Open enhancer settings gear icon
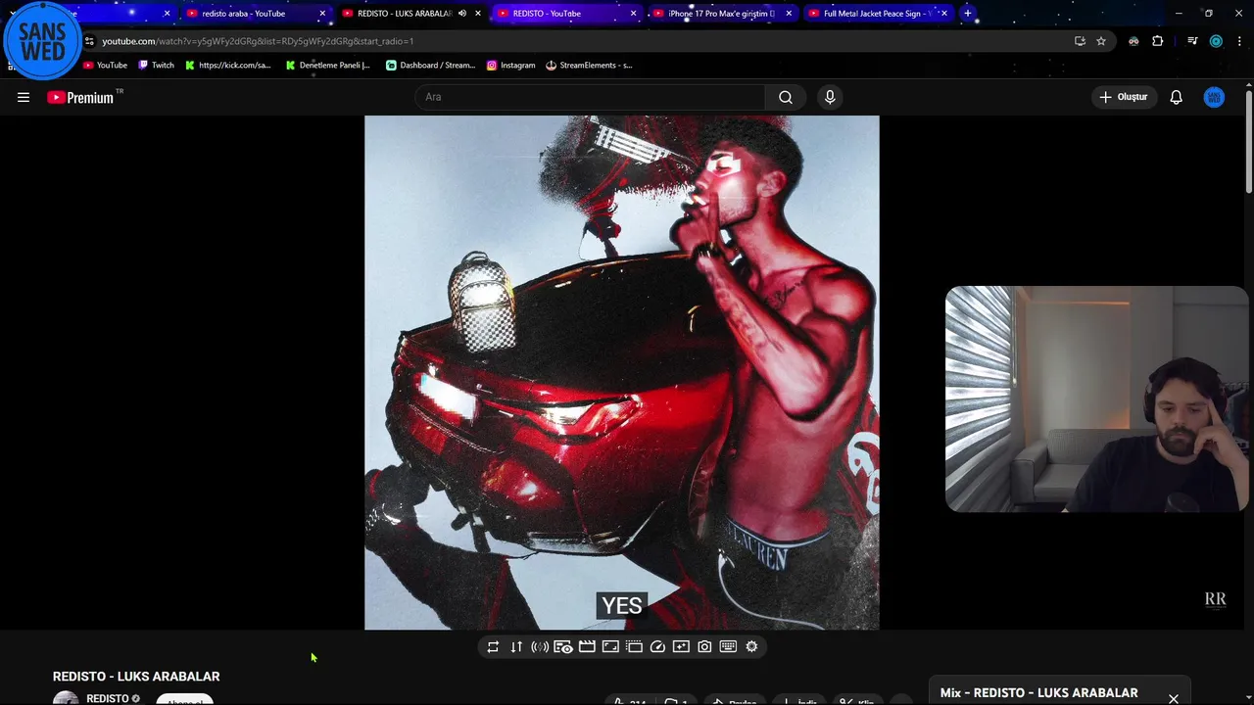The height and width of the screenshot is (705, 1254). click(x=751, y=647)
